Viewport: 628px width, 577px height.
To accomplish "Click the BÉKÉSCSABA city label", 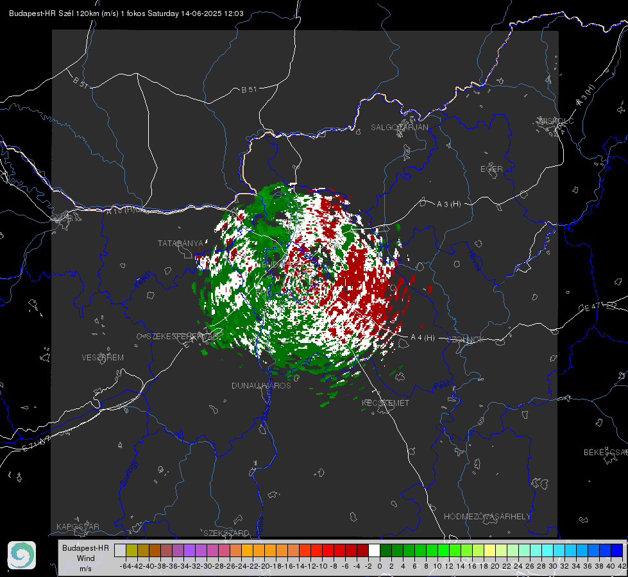I will (606, 453).
